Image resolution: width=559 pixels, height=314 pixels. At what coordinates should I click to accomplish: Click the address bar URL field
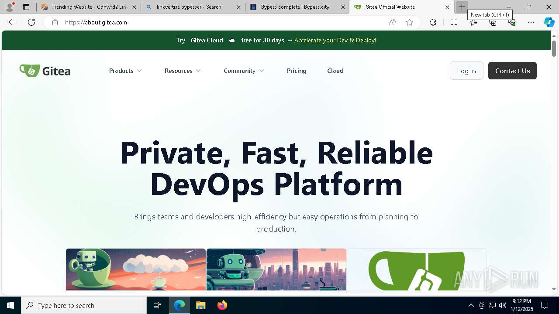pos(223,22)
